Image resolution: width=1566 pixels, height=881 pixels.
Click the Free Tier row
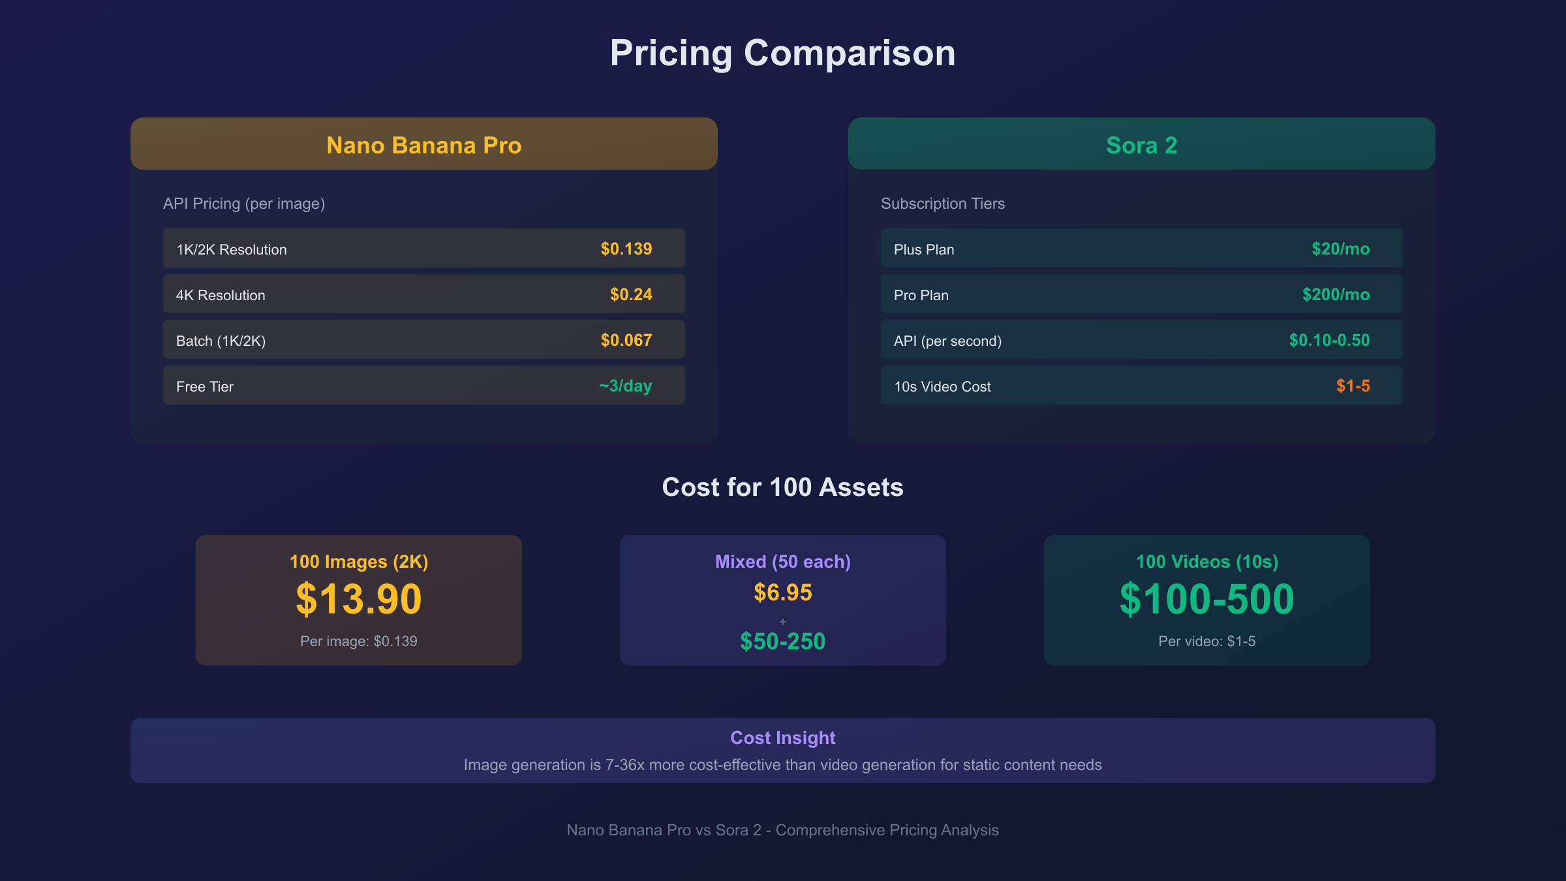click(x=424, y=386)
